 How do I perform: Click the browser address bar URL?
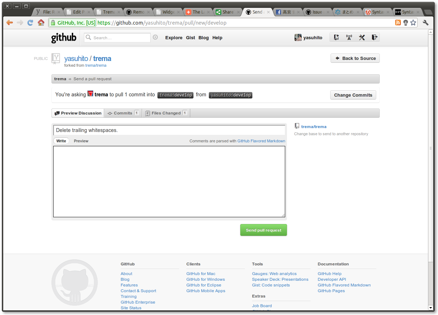(x=162, y=23)
